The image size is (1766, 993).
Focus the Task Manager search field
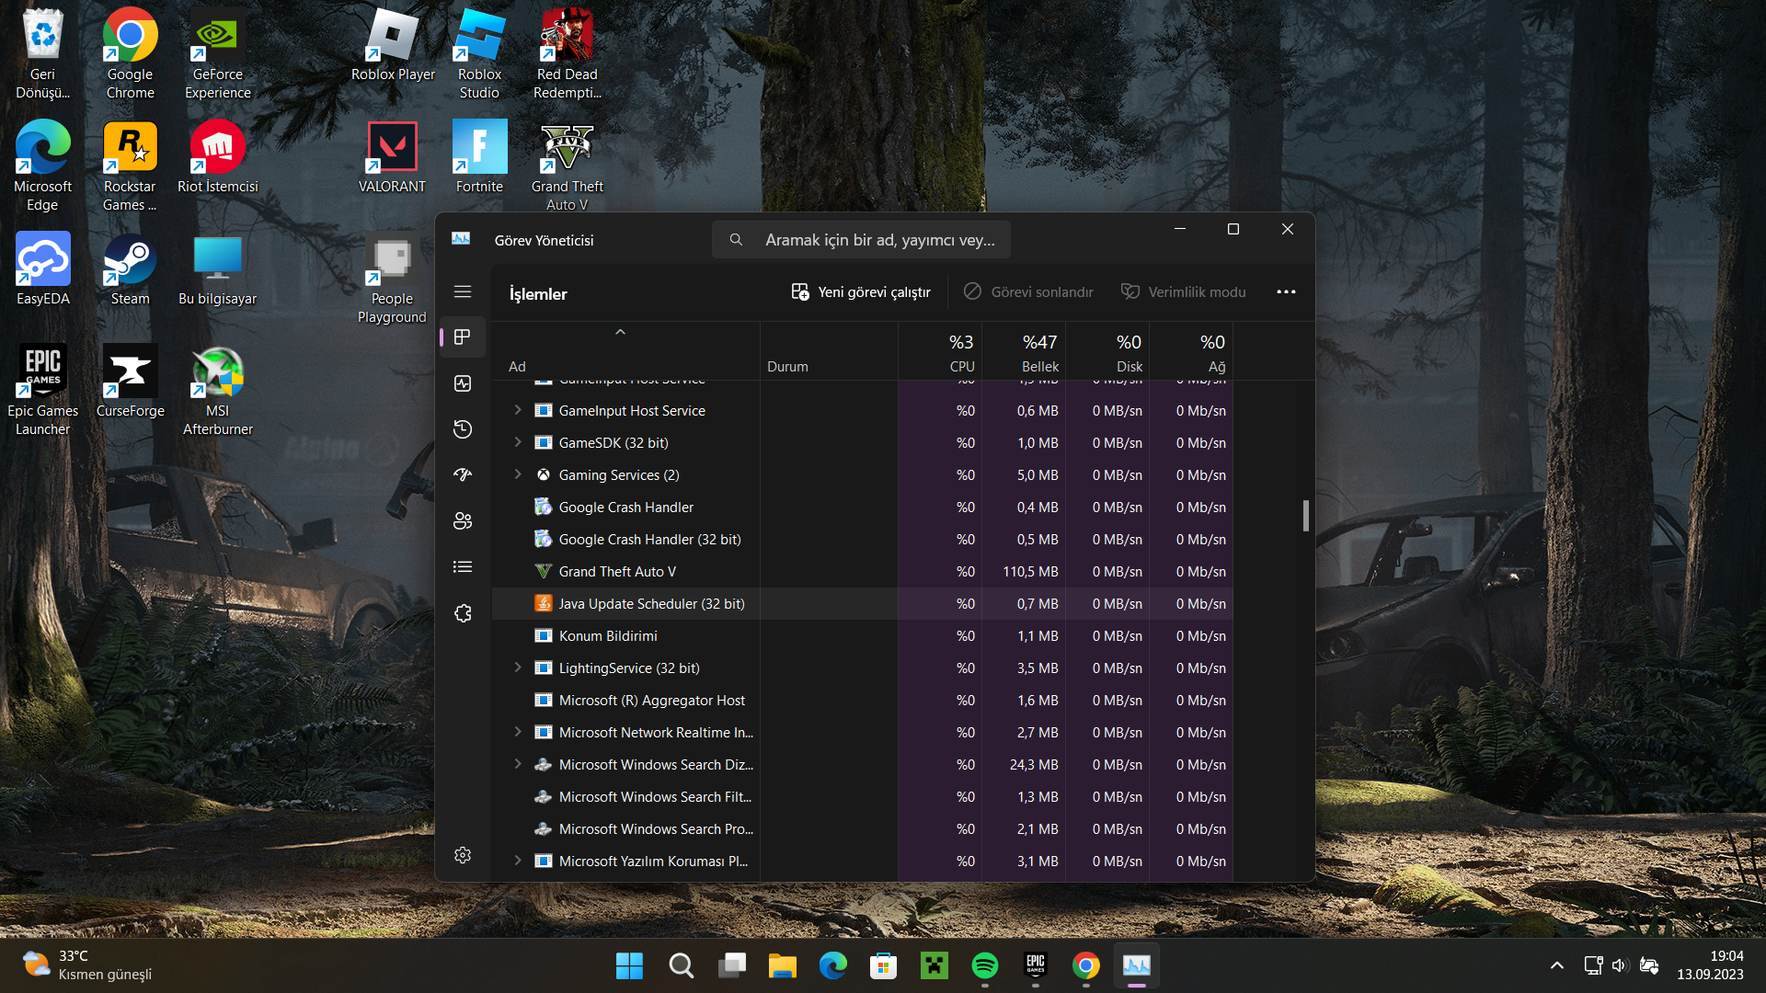(x=878, y=240)
